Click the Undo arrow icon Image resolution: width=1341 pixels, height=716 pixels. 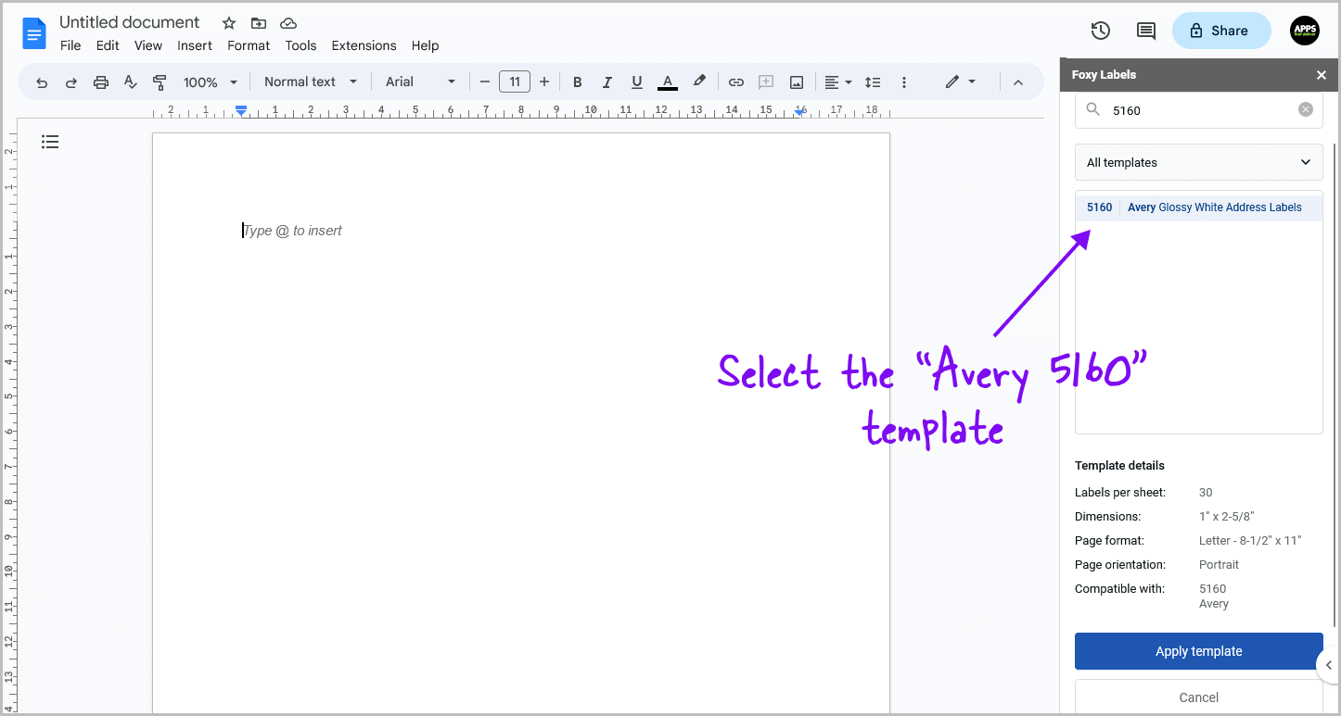[42, 82]
